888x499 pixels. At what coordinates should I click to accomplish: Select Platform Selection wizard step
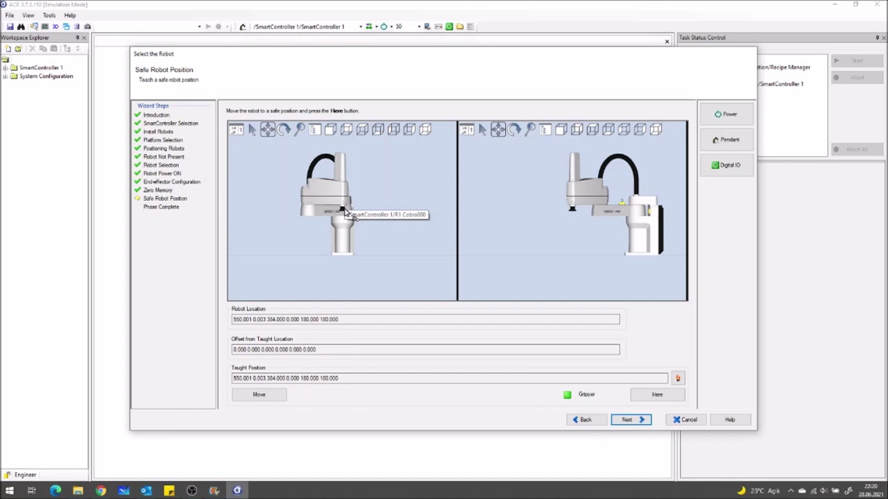[x=163, y=140]
